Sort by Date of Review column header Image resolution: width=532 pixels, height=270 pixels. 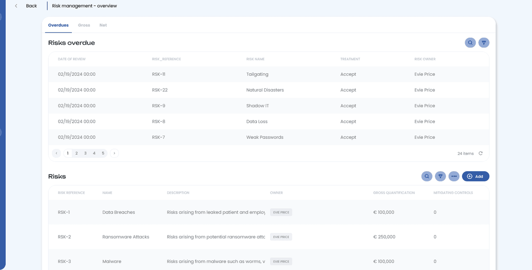(x=72, y=59)
